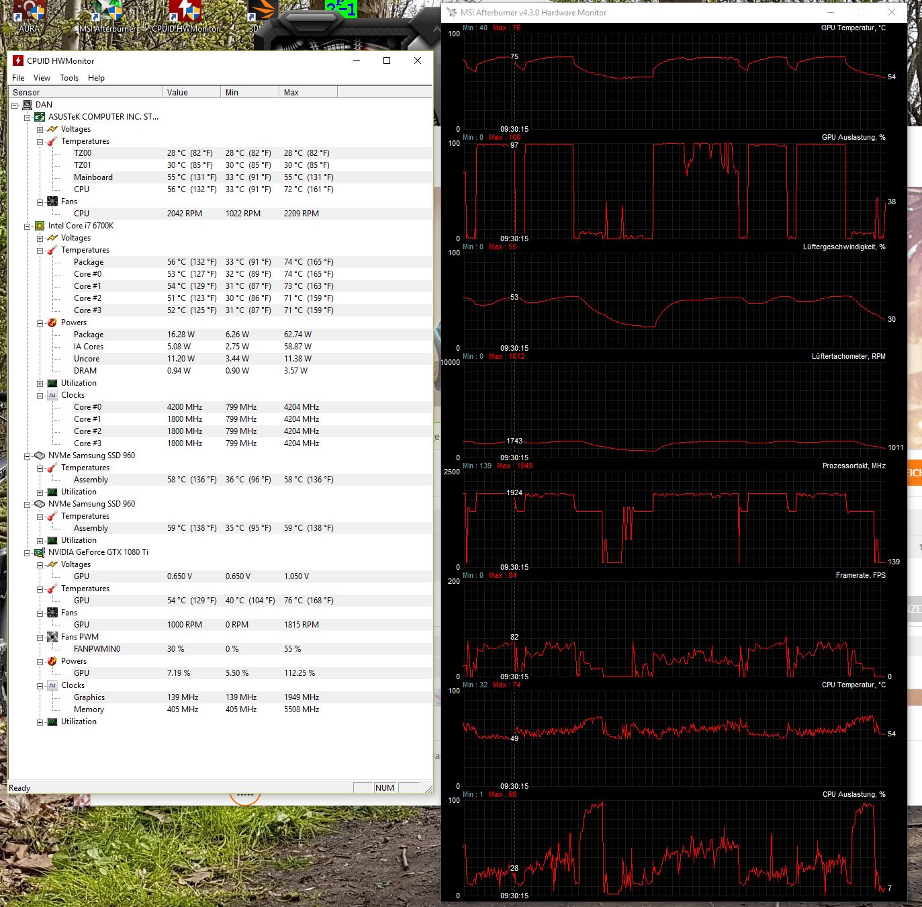The width and height of the screenshot is (922, 907).
Task: Maximize the CPUID HWMonitor window
Action: [x=387, y=60]
